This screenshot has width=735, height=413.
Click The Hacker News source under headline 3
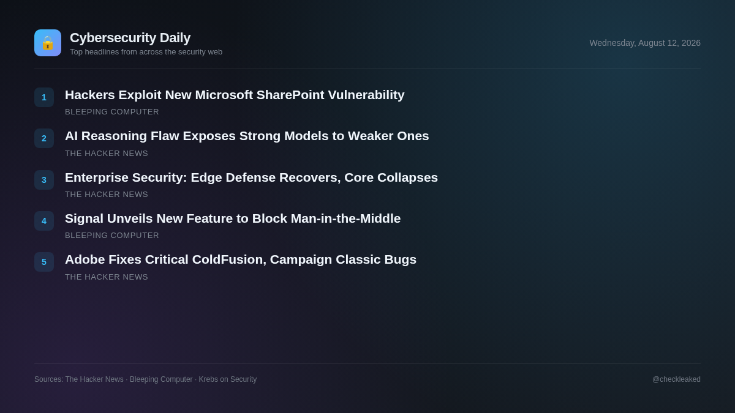(107, 195)
